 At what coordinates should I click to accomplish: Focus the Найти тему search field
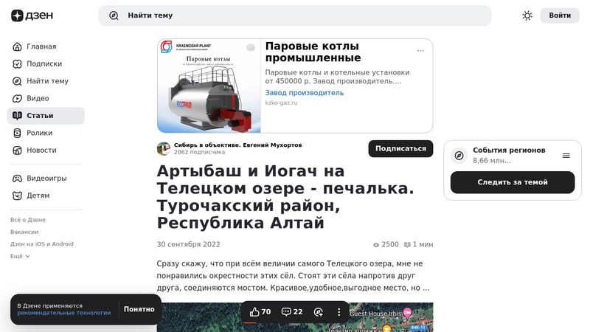point(295,15)
